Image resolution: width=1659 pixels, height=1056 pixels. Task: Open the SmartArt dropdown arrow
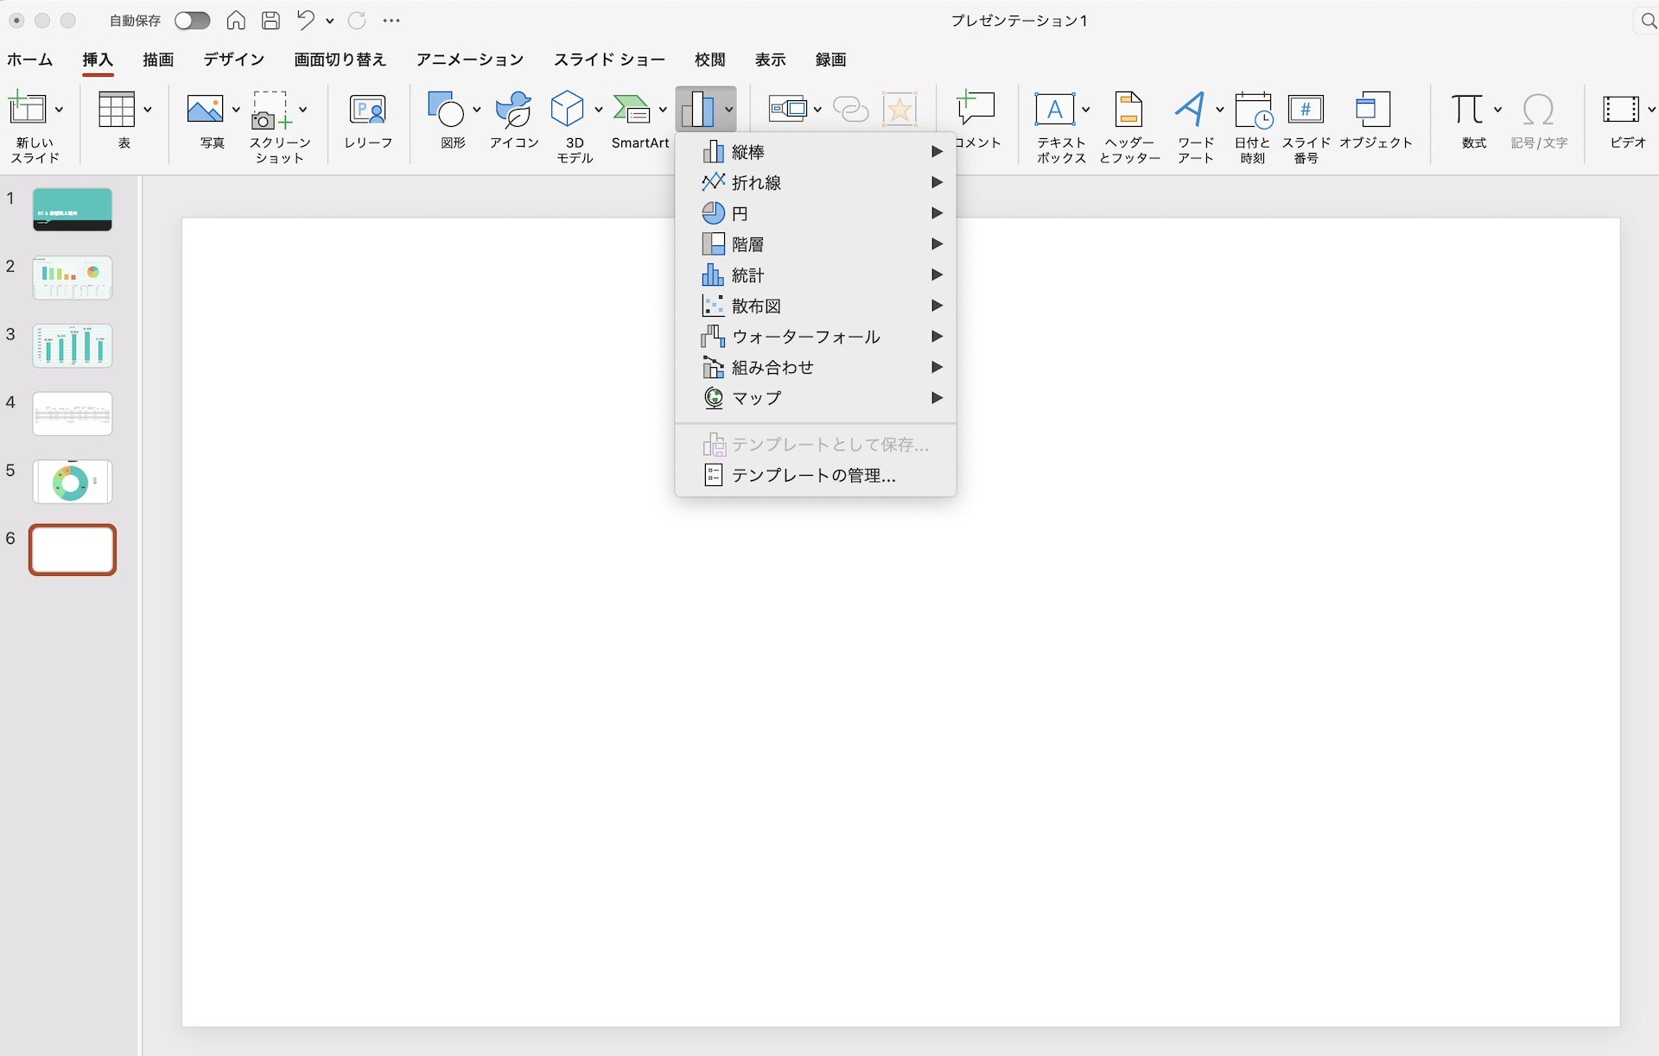point(663,110)
